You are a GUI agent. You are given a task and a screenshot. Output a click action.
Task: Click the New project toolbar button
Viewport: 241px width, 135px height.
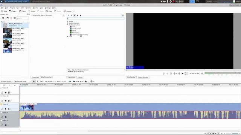pos(4,11)
